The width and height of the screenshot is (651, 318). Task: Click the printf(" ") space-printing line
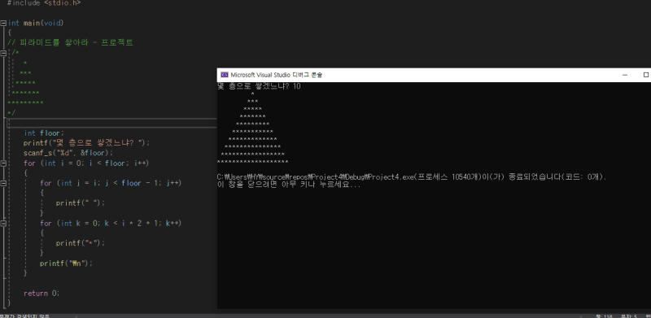pos(81,203)
